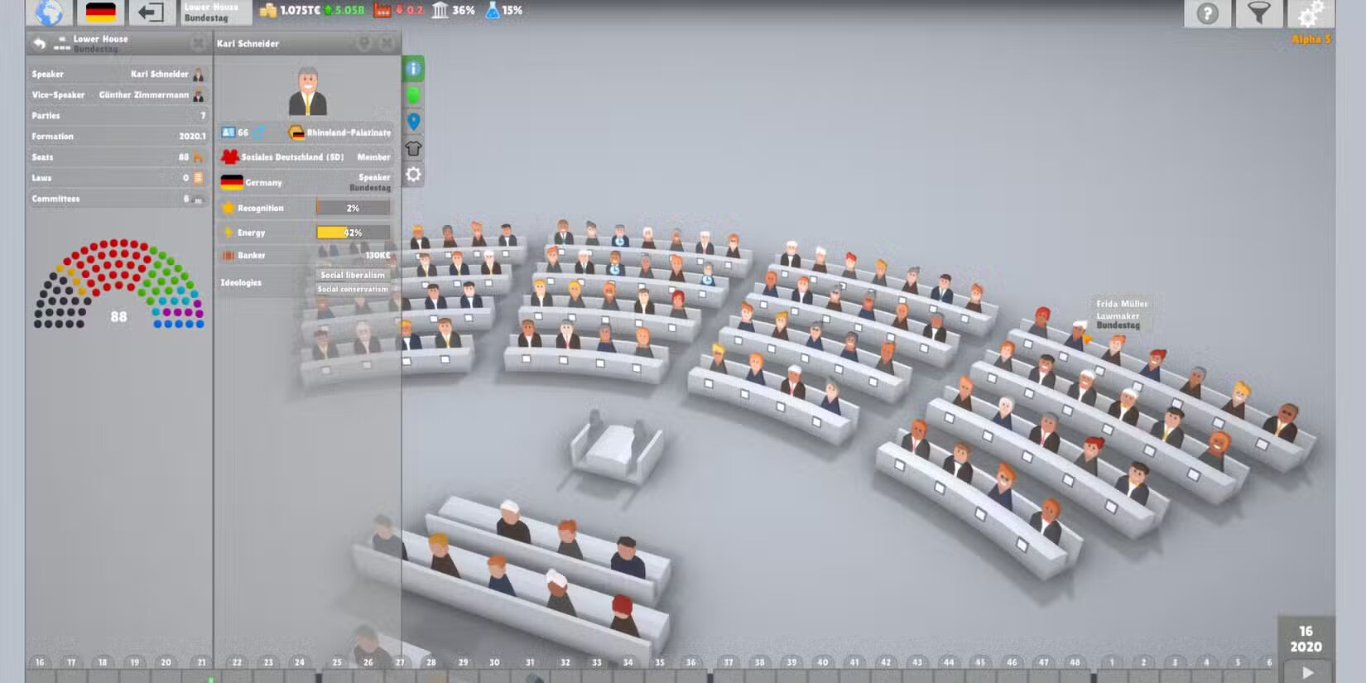The image size is (1366, 683).
Task: Select the blue info tab icon
Action: [x=413, y=69]
